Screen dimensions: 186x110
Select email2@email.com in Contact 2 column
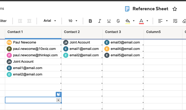click(82, 55)
